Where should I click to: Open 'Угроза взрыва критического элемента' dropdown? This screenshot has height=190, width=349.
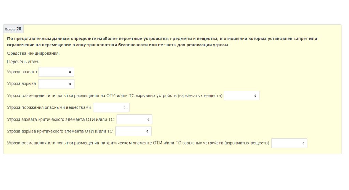click(133, 131)
